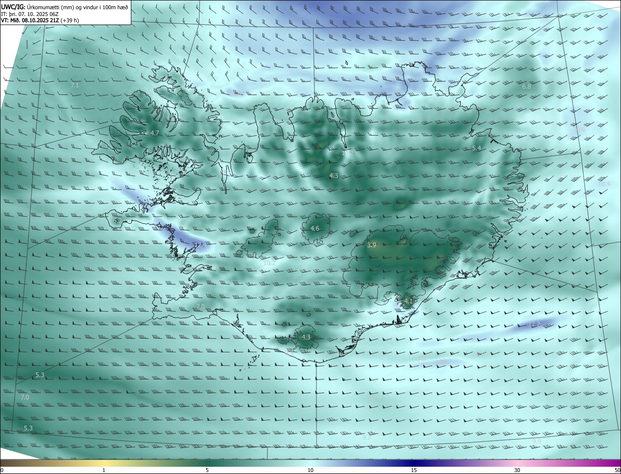The width and height of the screenshot is (621, 474).
Task: Click the 9.7 value label
Action: [367, 438]
